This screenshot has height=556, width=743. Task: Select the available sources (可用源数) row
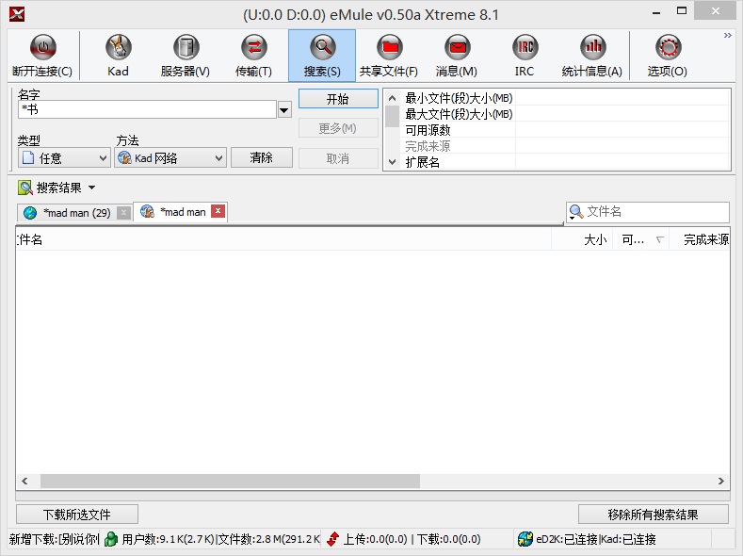pos(564,130)
